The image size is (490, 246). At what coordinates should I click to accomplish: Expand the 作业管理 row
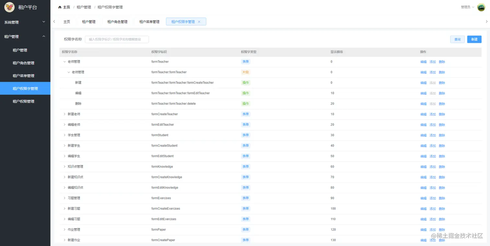point(64,229)
